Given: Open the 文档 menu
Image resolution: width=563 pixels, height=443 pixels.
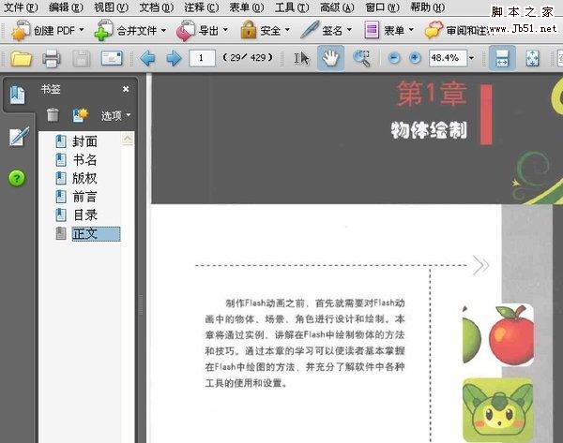Looking at the screenshot, I should (156, 7).
